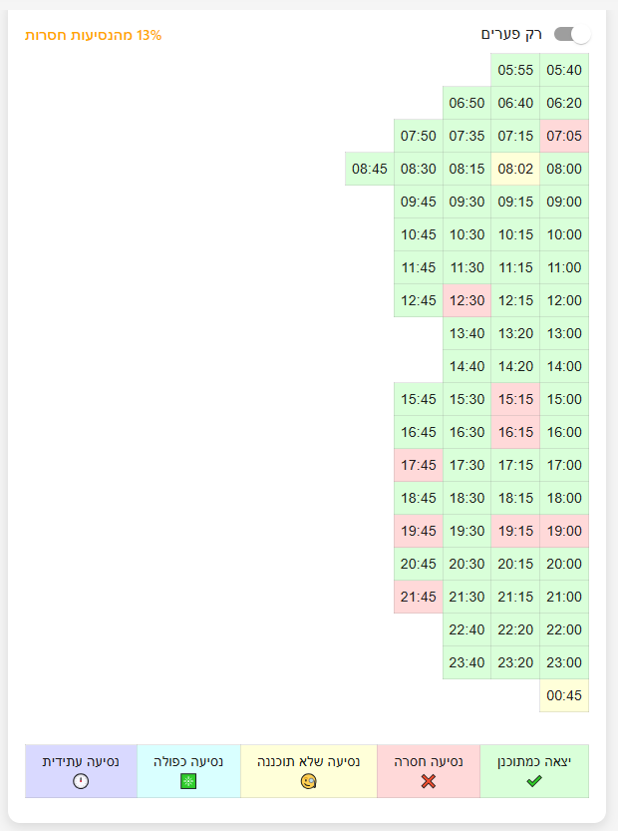Click the green double-trip legend icon
The height and width of the screenshot is (831, 618).
(x=187, y=781)
